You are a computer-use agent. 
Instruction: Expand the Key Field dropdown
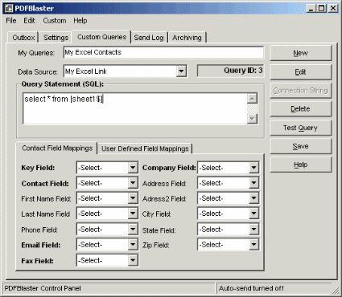[x=133, y=168]
